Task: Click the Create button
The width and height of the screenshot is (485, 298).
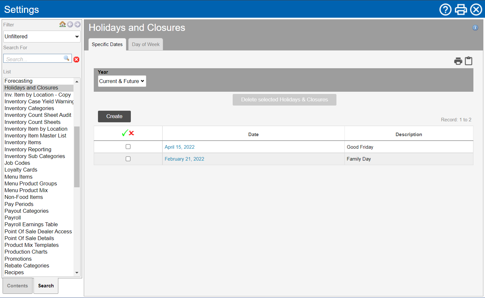Action: coord(114,116)
